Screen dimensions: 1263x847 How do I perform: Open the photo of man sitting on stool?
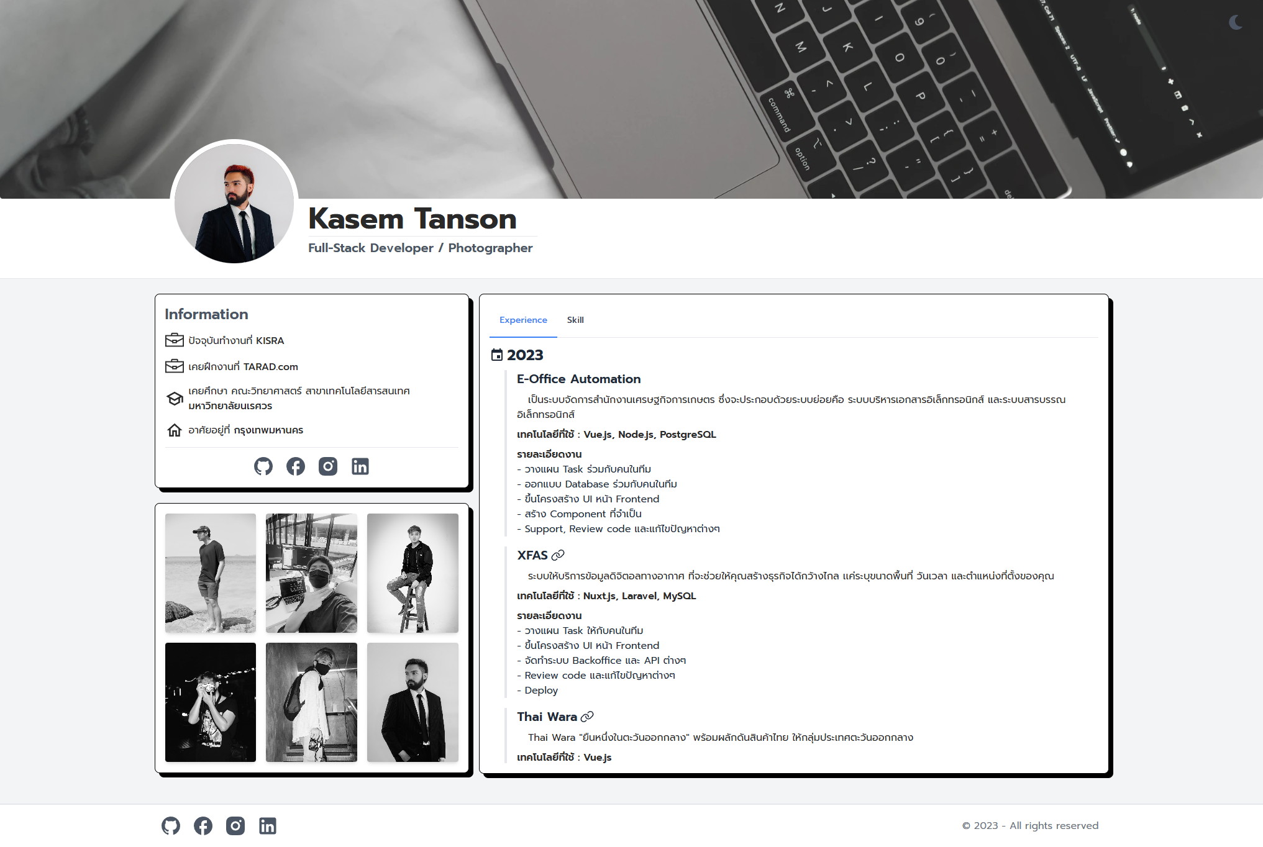coord(413,573)
